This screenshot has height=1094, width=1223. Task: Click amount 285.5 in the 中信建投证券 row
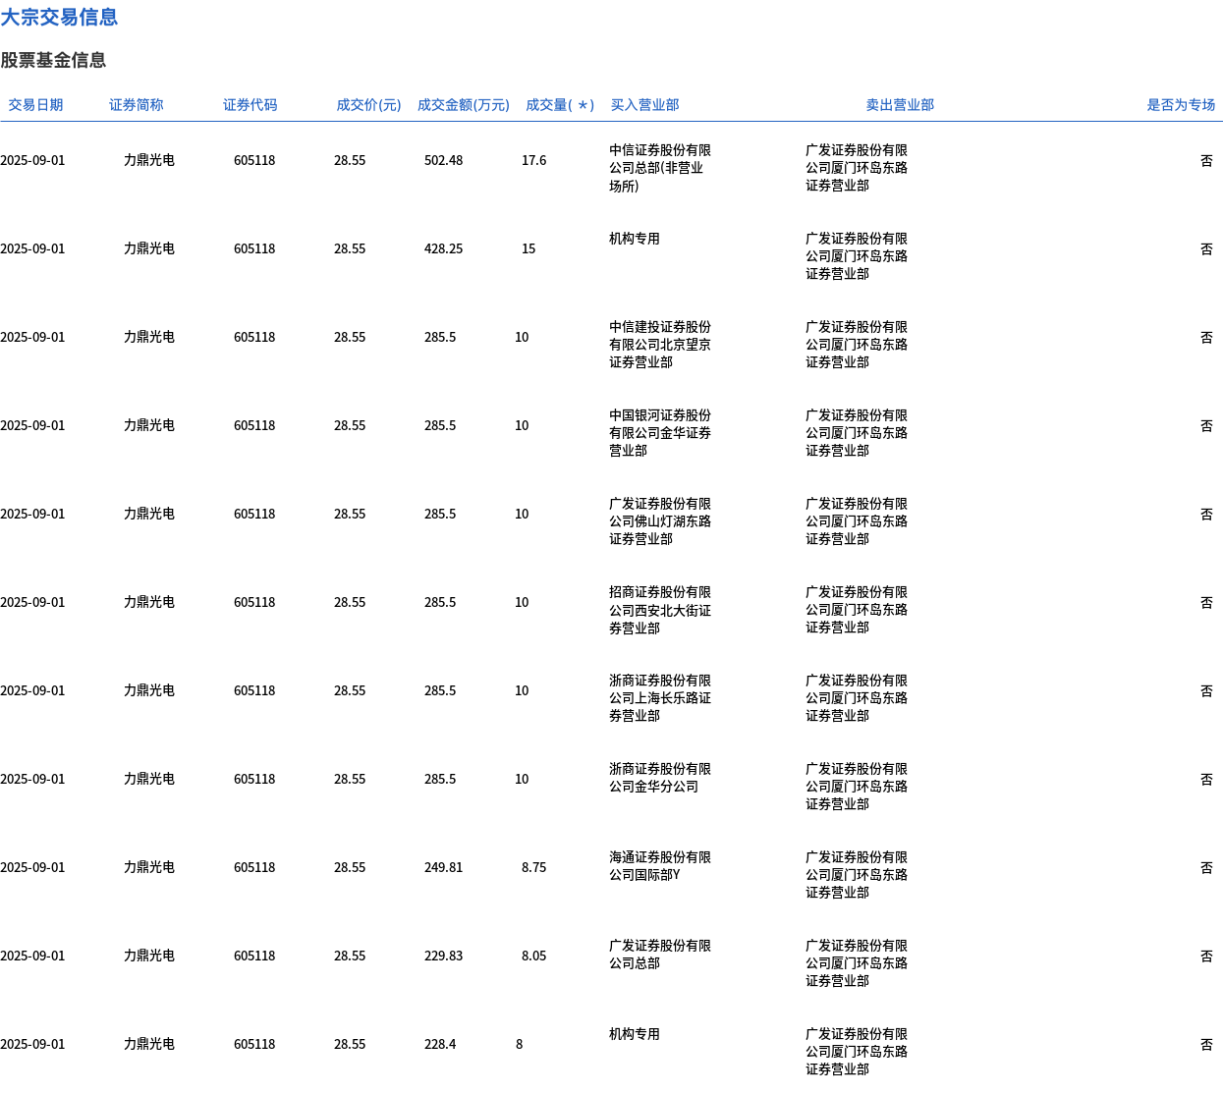point(440,337)
